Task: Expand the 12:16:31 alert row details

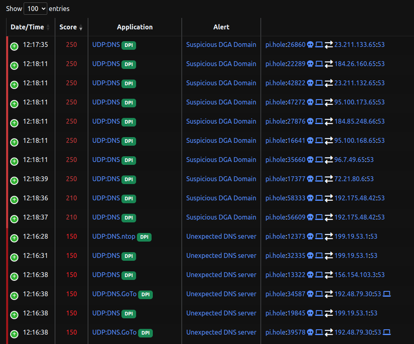Action: coord(14,257)
